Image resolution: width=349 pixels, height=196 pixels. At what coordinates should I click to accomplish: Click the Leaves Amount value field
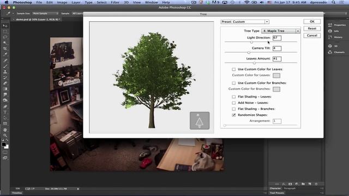point(277,59)
